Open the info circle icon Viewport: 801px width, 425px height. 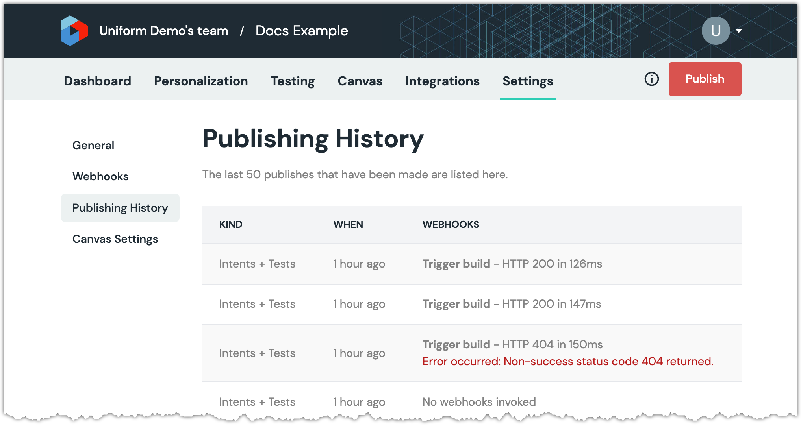coord(651,79)
